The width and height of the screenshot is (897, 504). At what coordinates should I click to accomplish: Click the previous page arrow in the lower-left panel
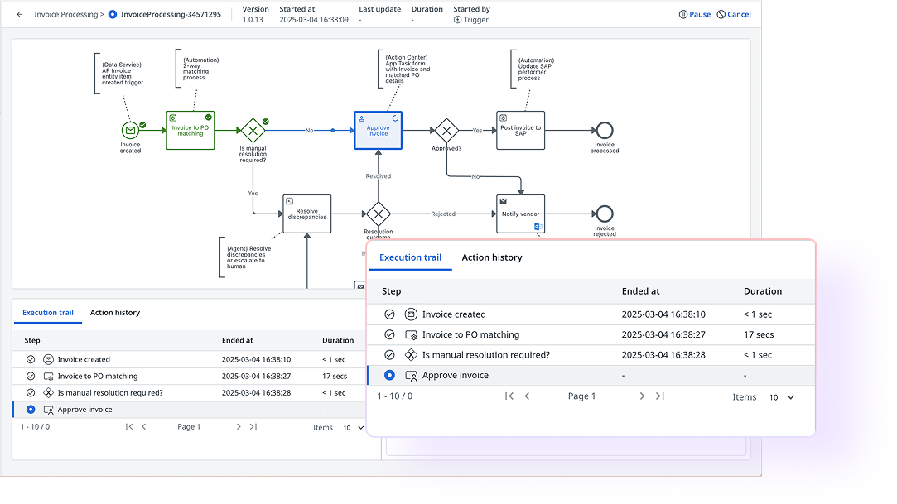tap(143, 427)
